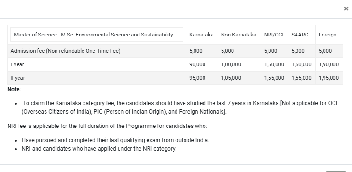
Task: Click the Foreign column header
Action: 327,35
